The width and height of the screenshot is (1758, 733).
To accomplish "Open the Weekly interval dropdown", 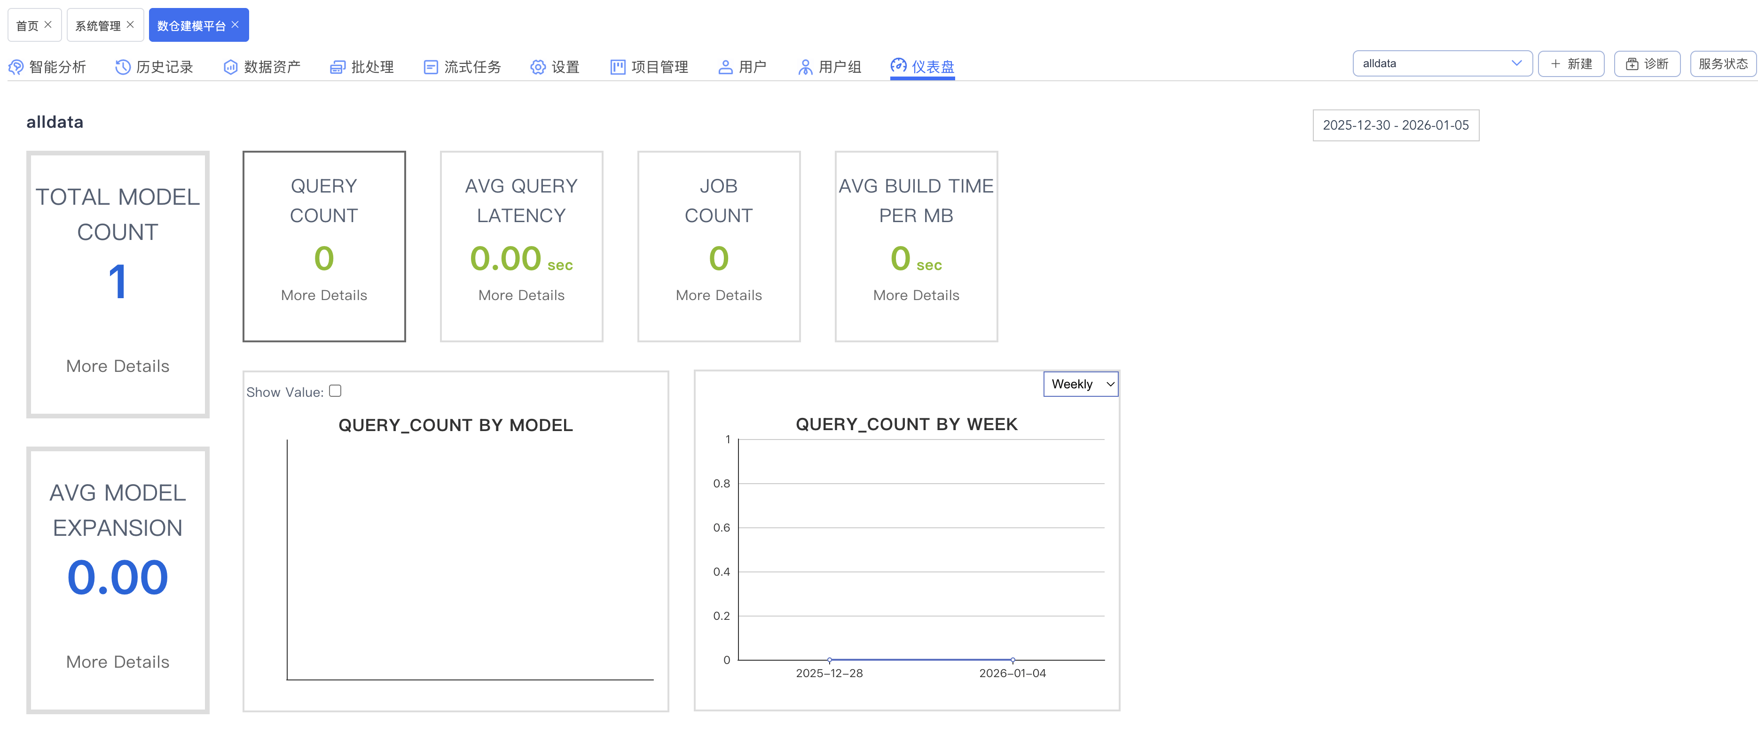I will point(1081,384).
